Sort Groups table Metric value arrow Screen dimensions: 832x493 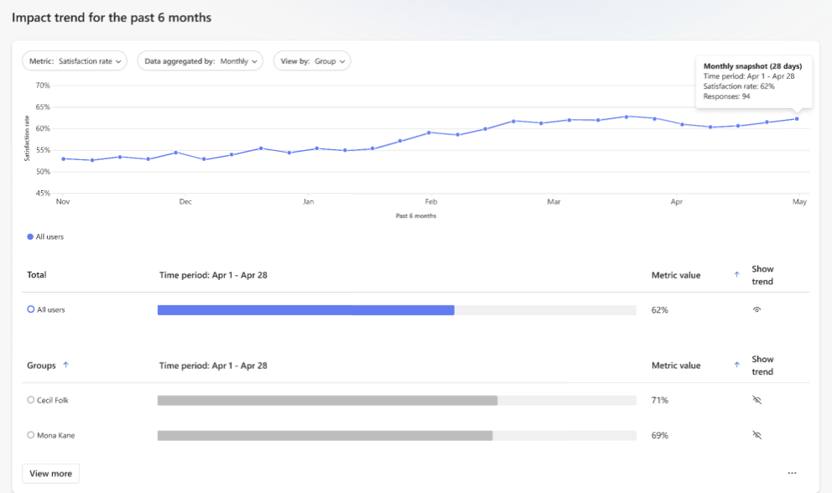pos(736,366)
